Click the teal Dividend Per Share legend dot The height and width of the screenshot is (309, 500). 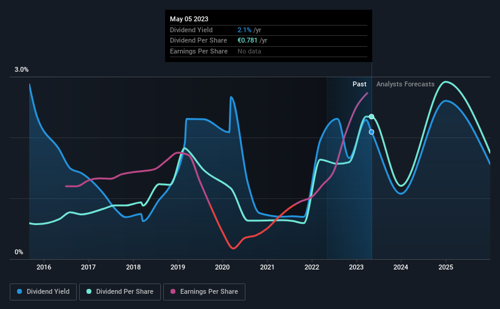89,291
